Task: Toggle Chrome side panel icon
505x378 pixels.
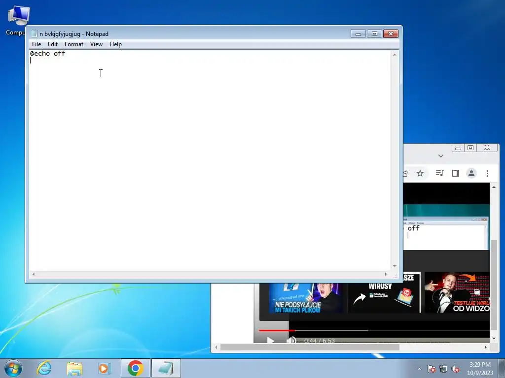Action: point(455,173)
